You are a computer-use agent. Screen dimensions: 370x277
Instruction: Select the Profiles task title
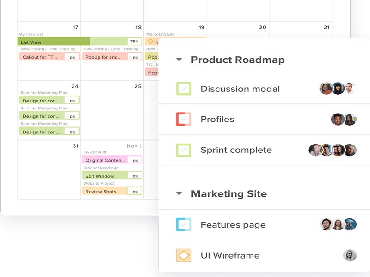[217, 119]
